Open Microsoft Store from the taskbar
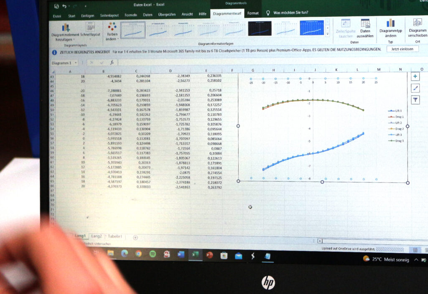 [224, 256]
